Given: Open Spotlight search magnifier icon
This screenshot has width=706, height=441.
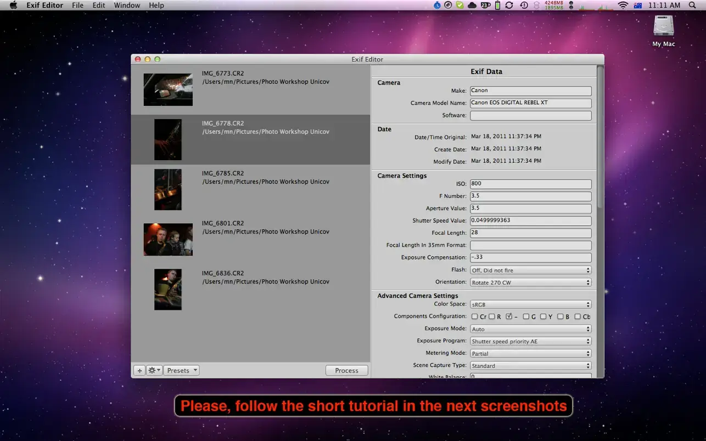Looking at the screenshot, I should pos(692,5).
